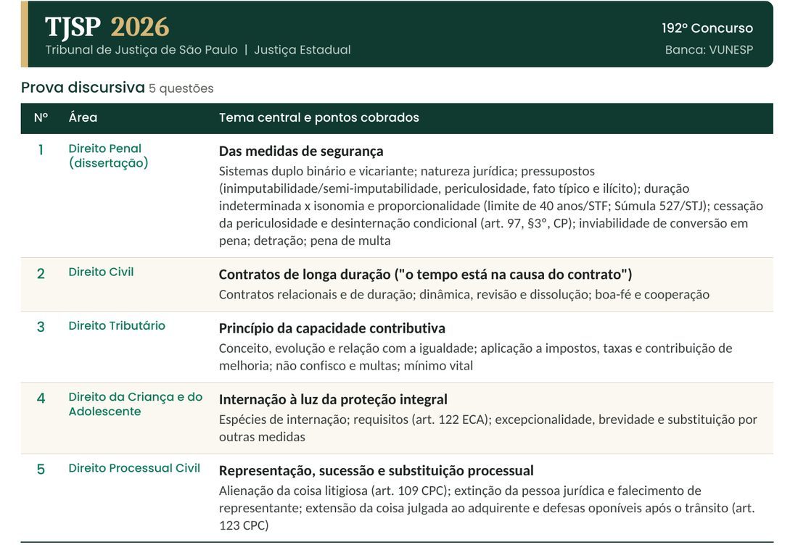Click 'Tema central e pontos cobrados' header
Screen dimensions: 798x555
click(x=319, y=117)
